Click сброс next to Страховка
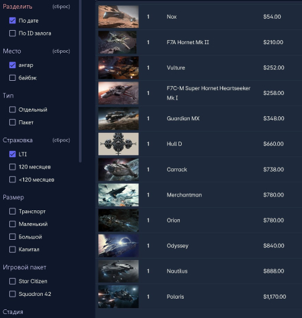Image resolution: width=302 pixels, height=318 pixels. (x=61, y=140)
